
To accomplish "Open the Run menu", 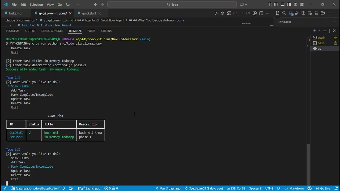I will (x=69, y=5).
